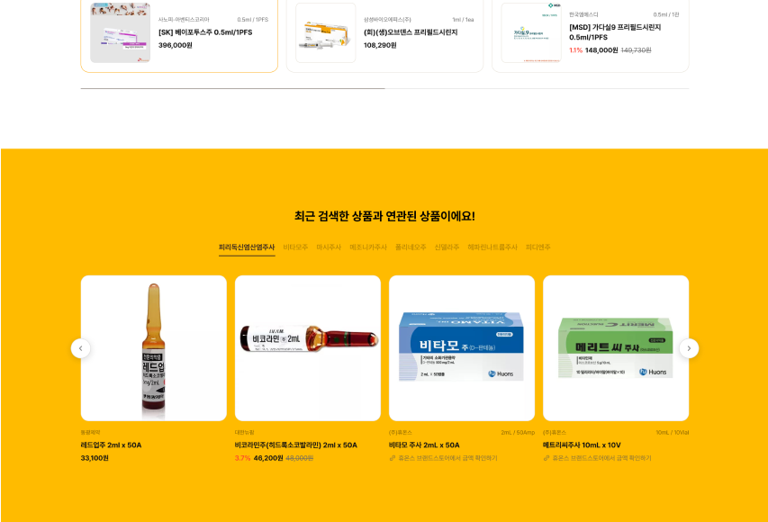This screenshot has width=768, height=522.
Task: Click the 삼성바이오에피스(주) manufacturer name
Action: click(x=387, y=20)
